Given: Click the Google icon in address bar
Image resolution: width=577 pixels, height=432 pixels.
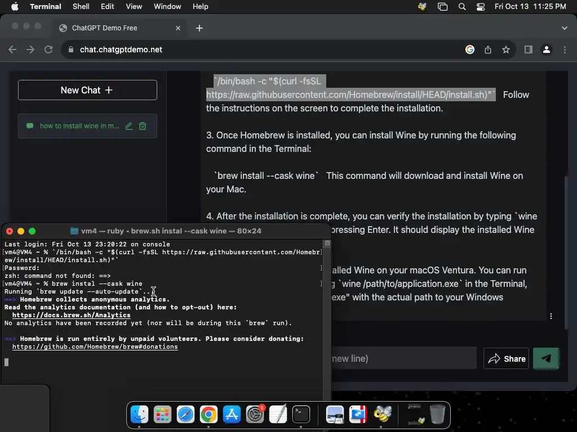Looking at the screenshot, I should click(470, 49).
